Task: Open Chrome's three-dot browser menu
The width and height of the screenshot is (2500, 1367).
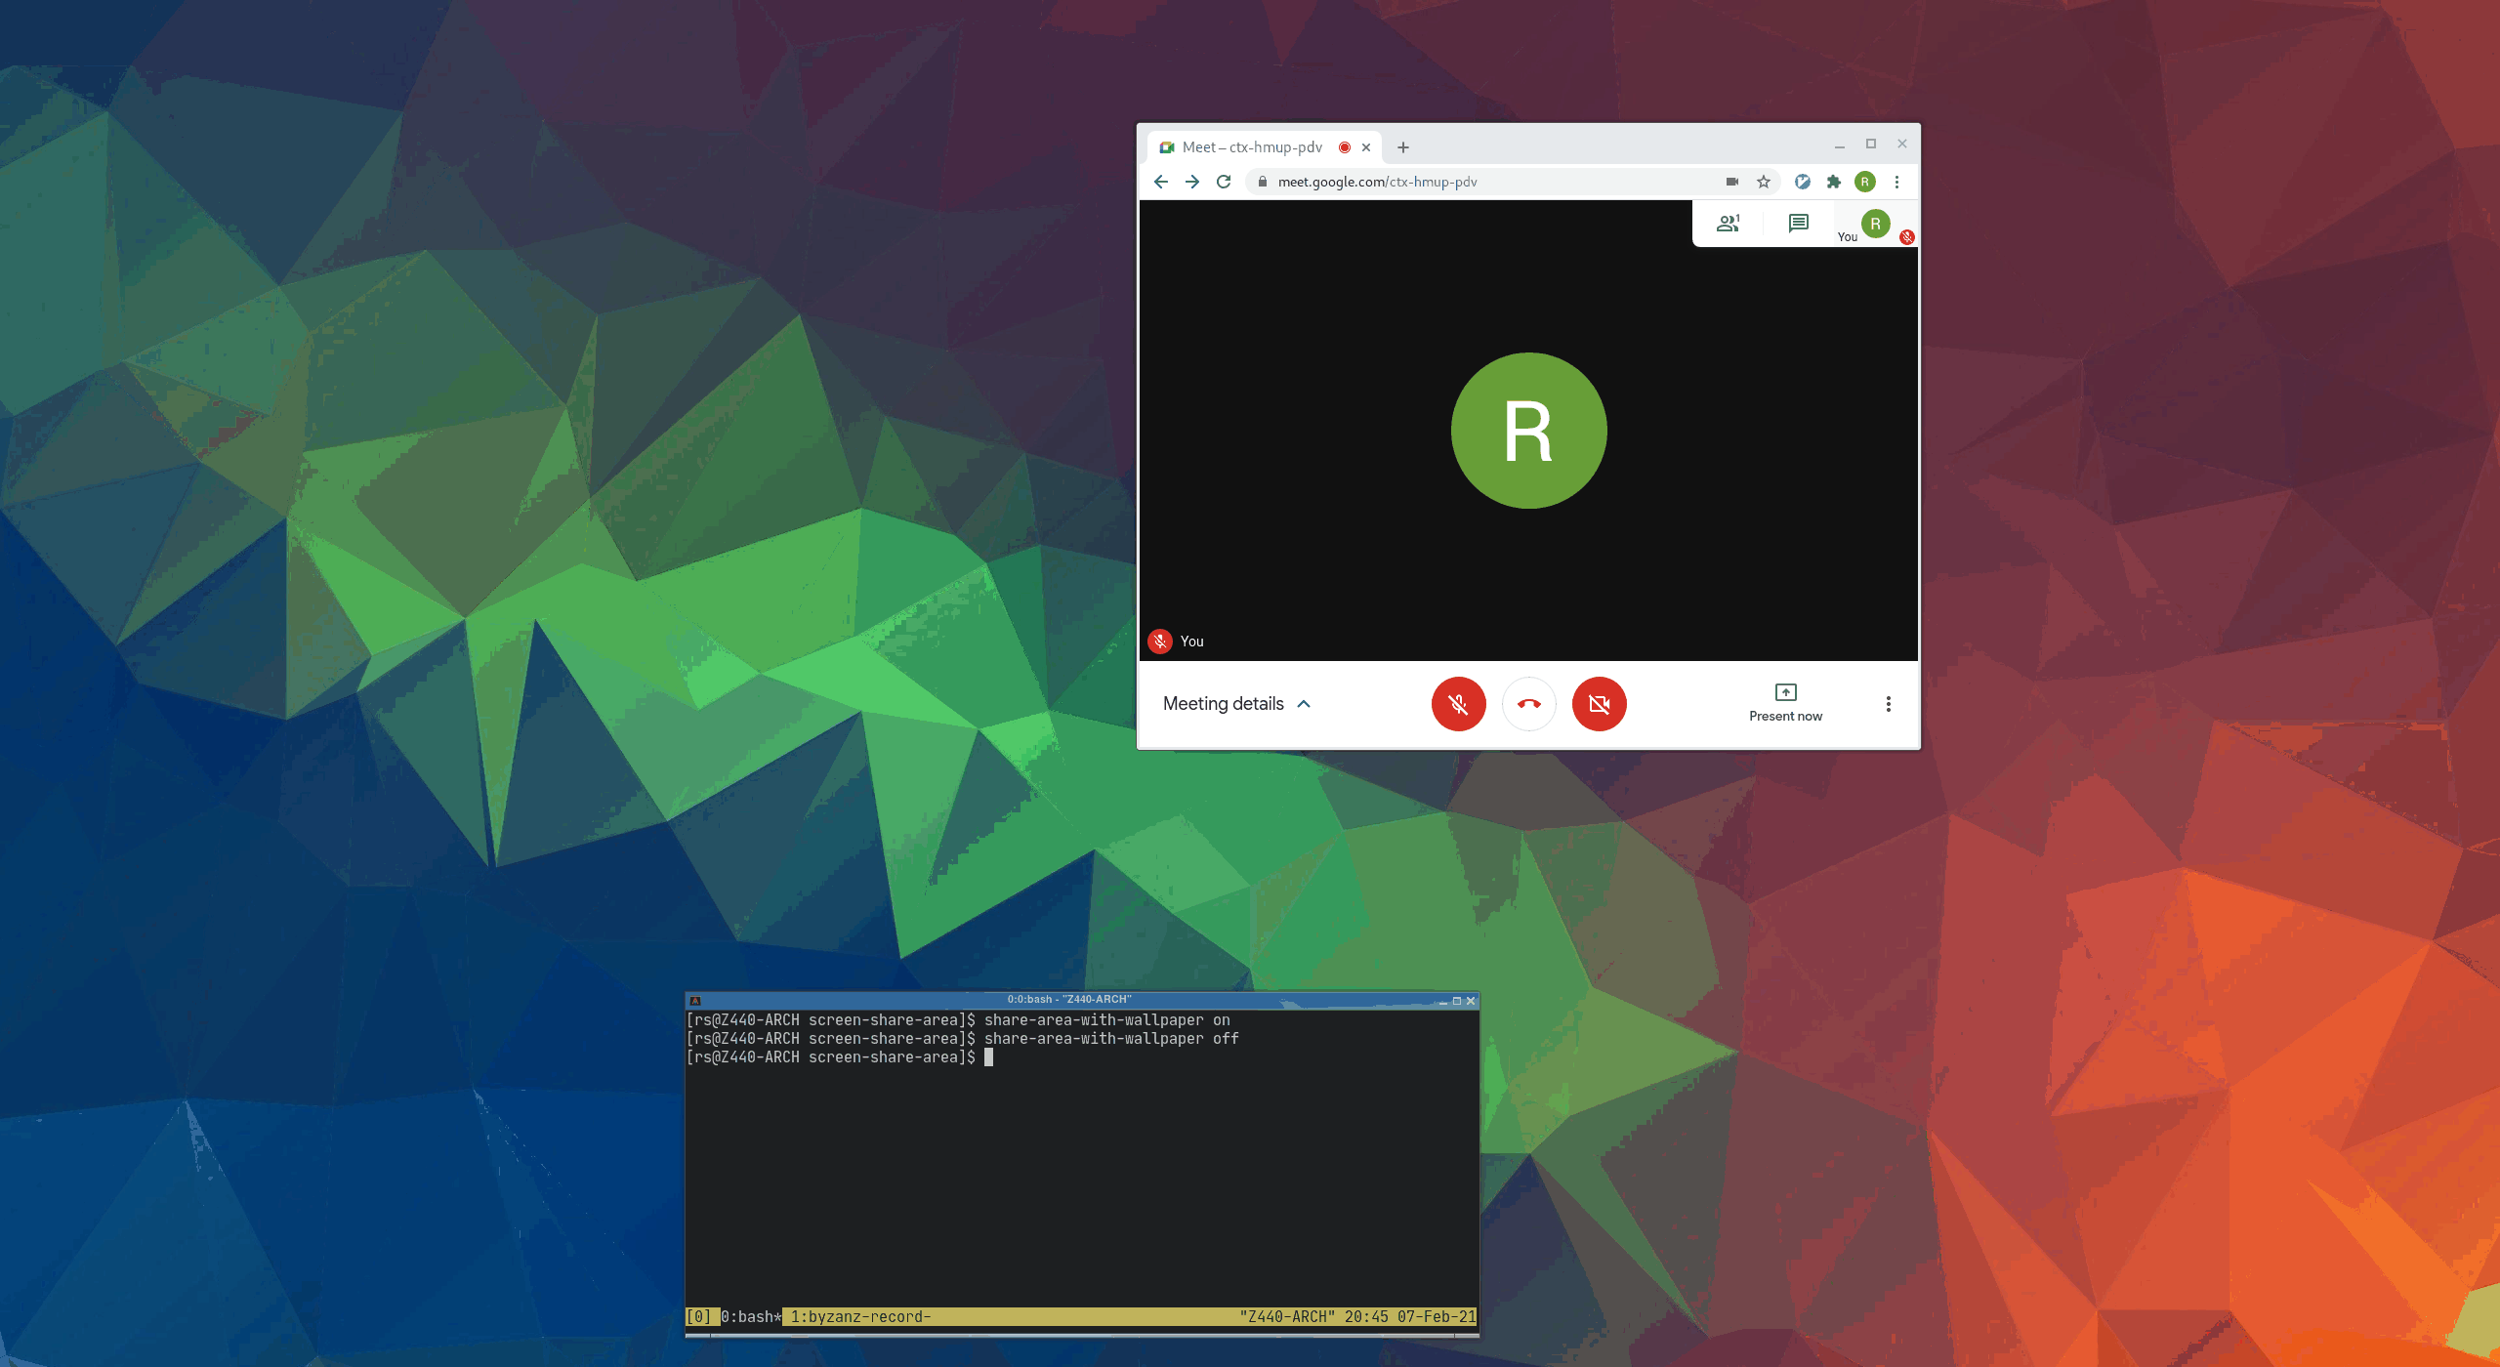Action: pyautogui.click(x=1896, y=182)
